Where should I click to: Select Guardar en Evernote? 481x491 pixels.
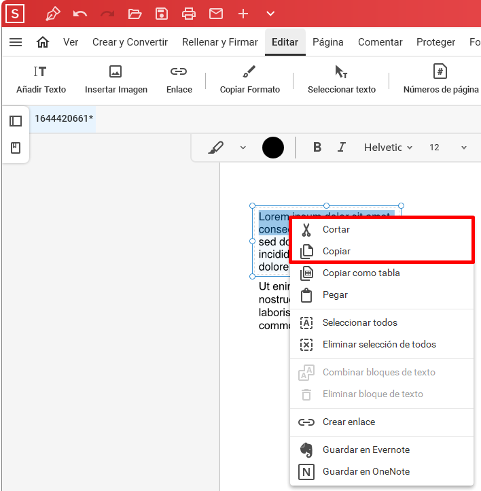point(382,450)
